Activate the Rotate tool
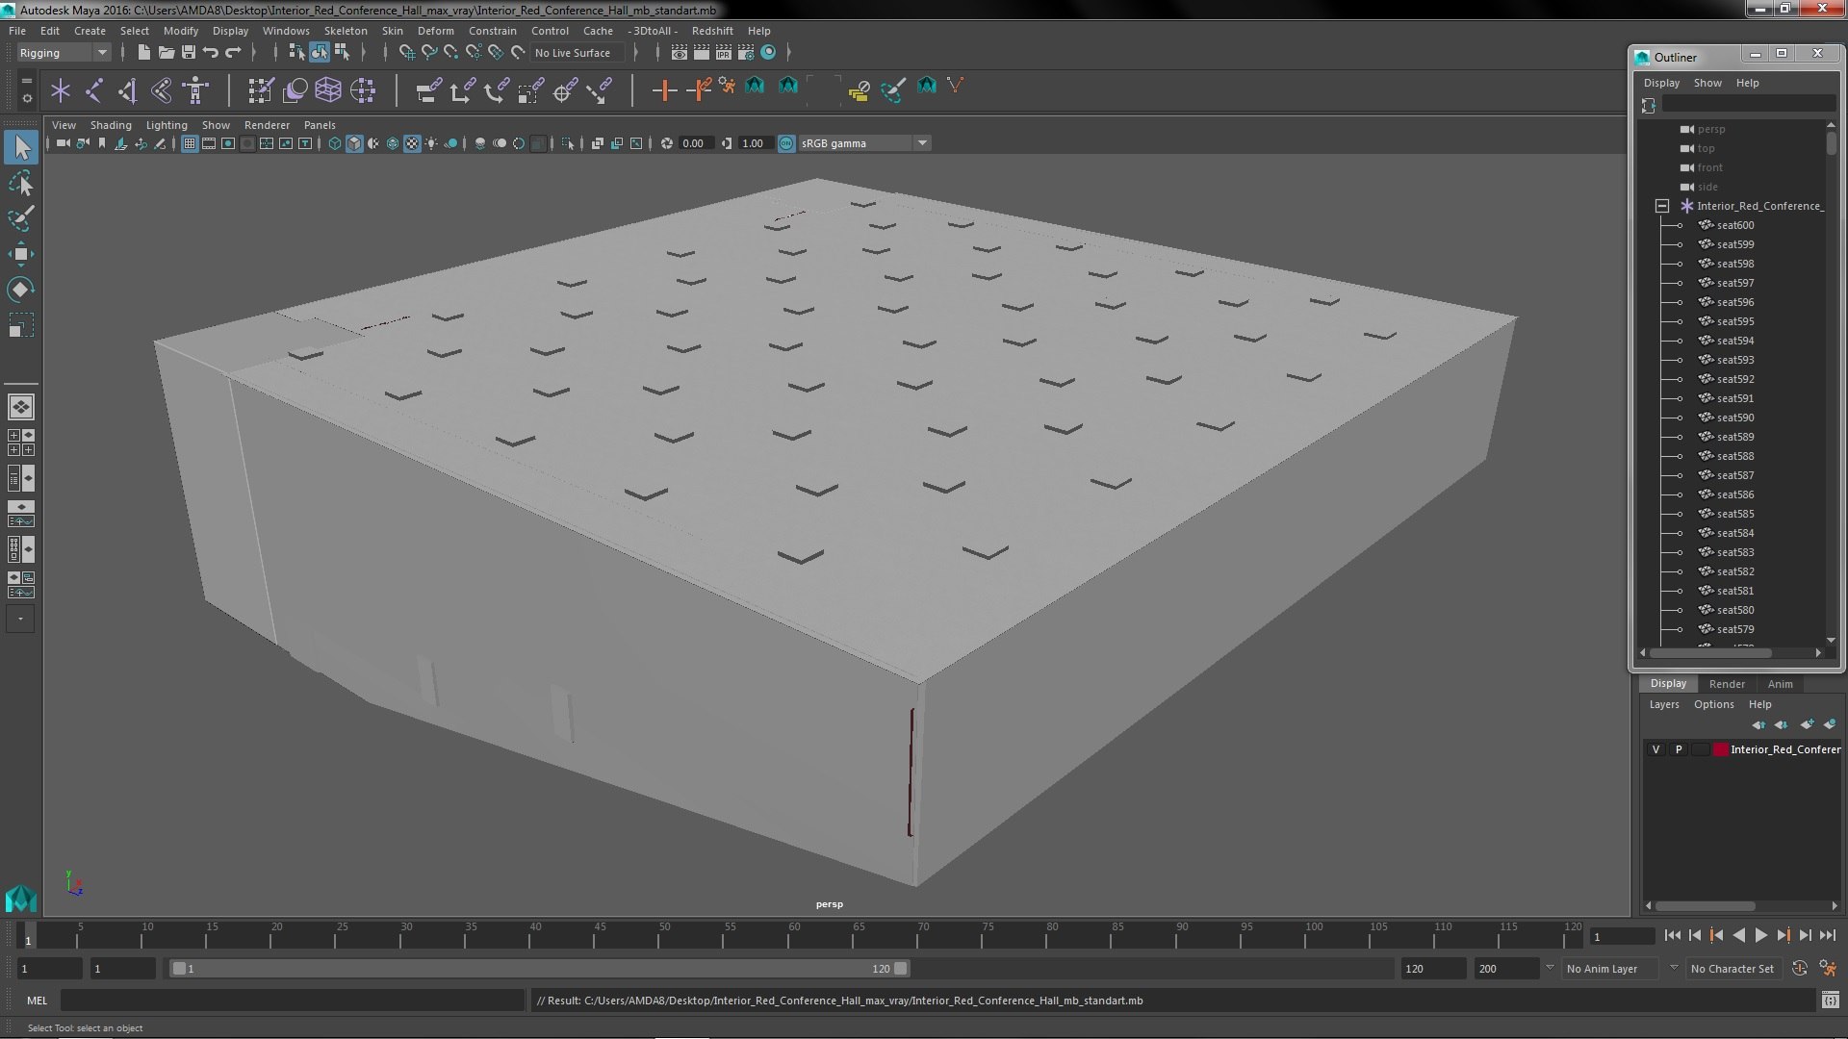 (20, 290)
